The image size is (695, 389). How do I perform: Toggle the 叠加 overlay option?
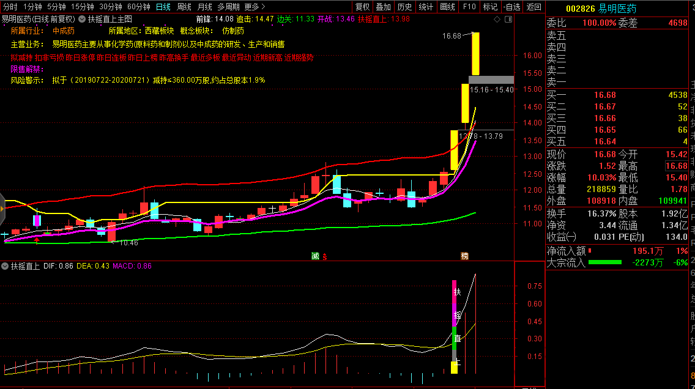click(x=384, y=7)
